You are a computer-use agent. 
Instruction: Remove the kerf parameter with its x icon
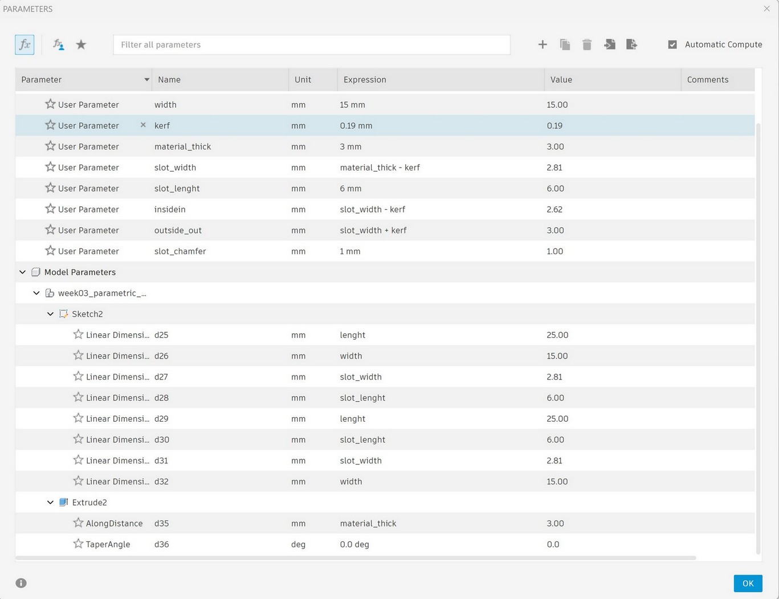click(x=143, y=125)
